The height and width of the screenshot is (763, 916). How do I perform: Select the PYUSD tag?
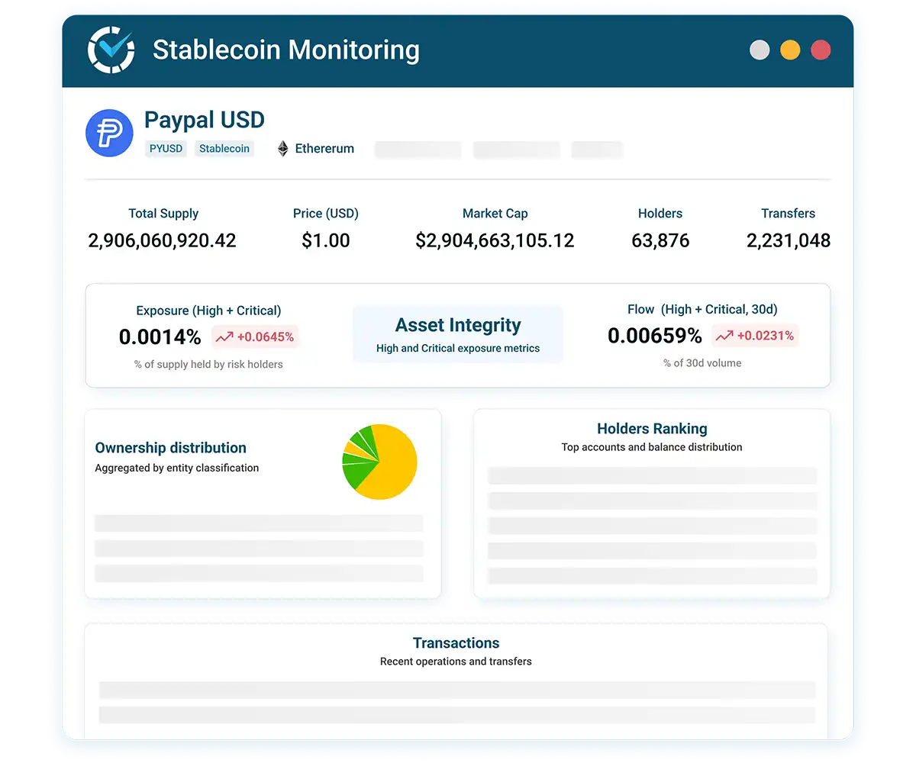coord(166,149)
